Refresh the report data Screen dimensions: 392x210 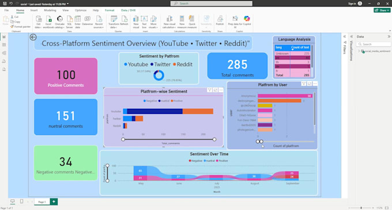pos(124,21)
